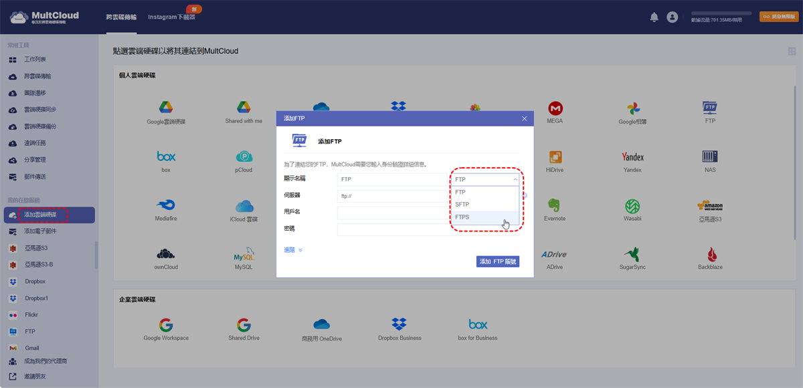The height and width of the screenshot is (388, 803).
Task: Click the 伺服器 ftp:// input field
Action: coord(392,197)
